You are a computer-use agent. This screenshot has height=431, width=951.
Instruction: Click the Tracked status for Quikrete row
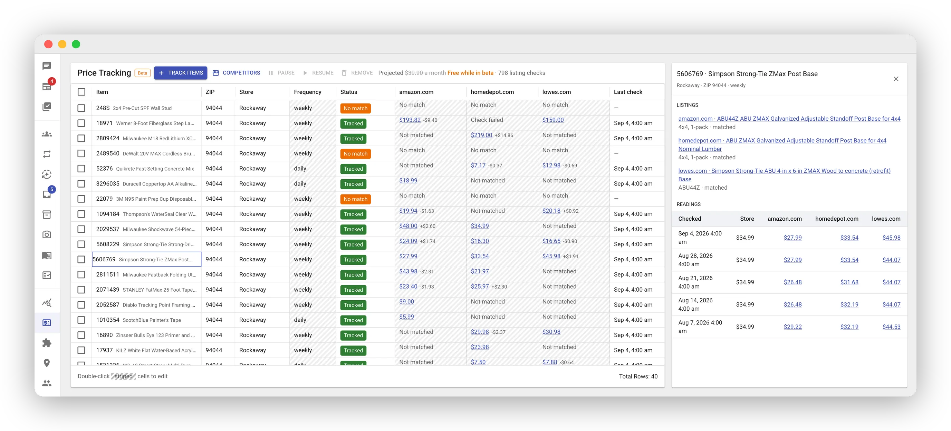(353, 169)
